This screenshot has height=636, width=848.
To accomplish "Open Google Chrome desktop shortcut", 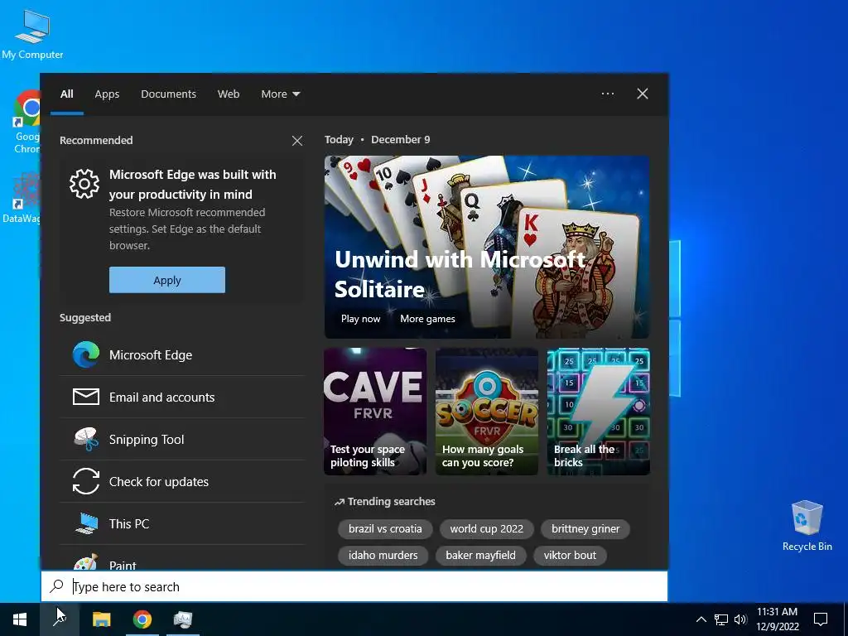I will 26,122.
